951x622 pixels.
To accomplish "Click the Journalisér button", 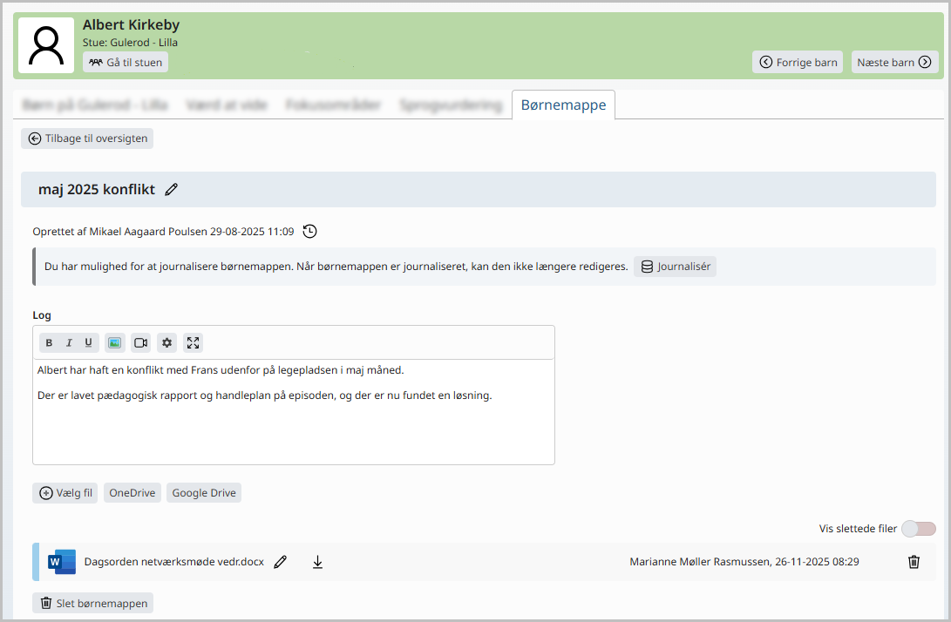I will tap(675, 267).
